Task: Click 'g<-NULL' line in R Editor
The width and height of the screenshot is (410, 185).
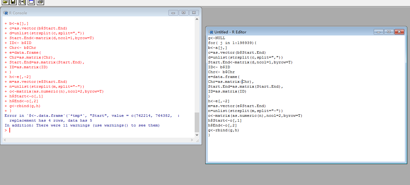Action: coord(217,38)
